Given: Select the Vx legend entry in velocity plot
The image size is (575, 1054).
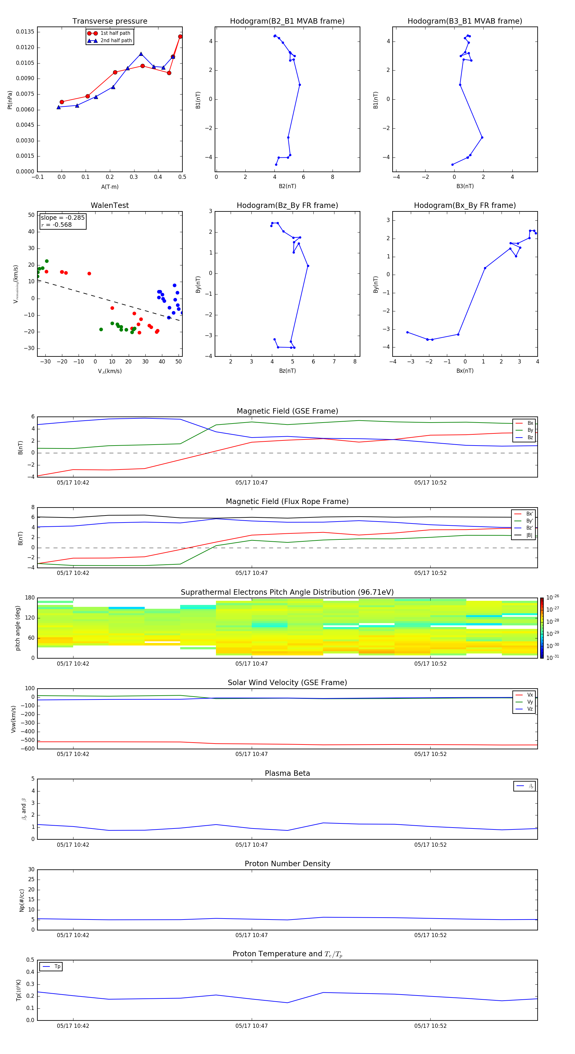Looking at the screenshot, I should (x=524, y=695).
